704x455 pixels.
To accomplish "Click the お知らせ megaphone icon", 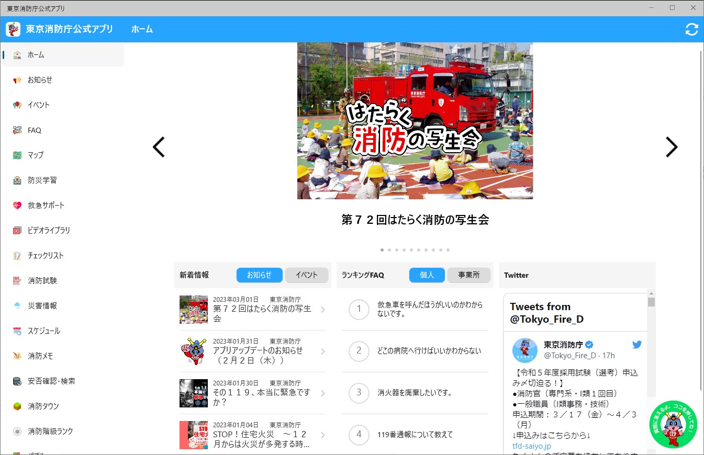I will click(17, 80).
